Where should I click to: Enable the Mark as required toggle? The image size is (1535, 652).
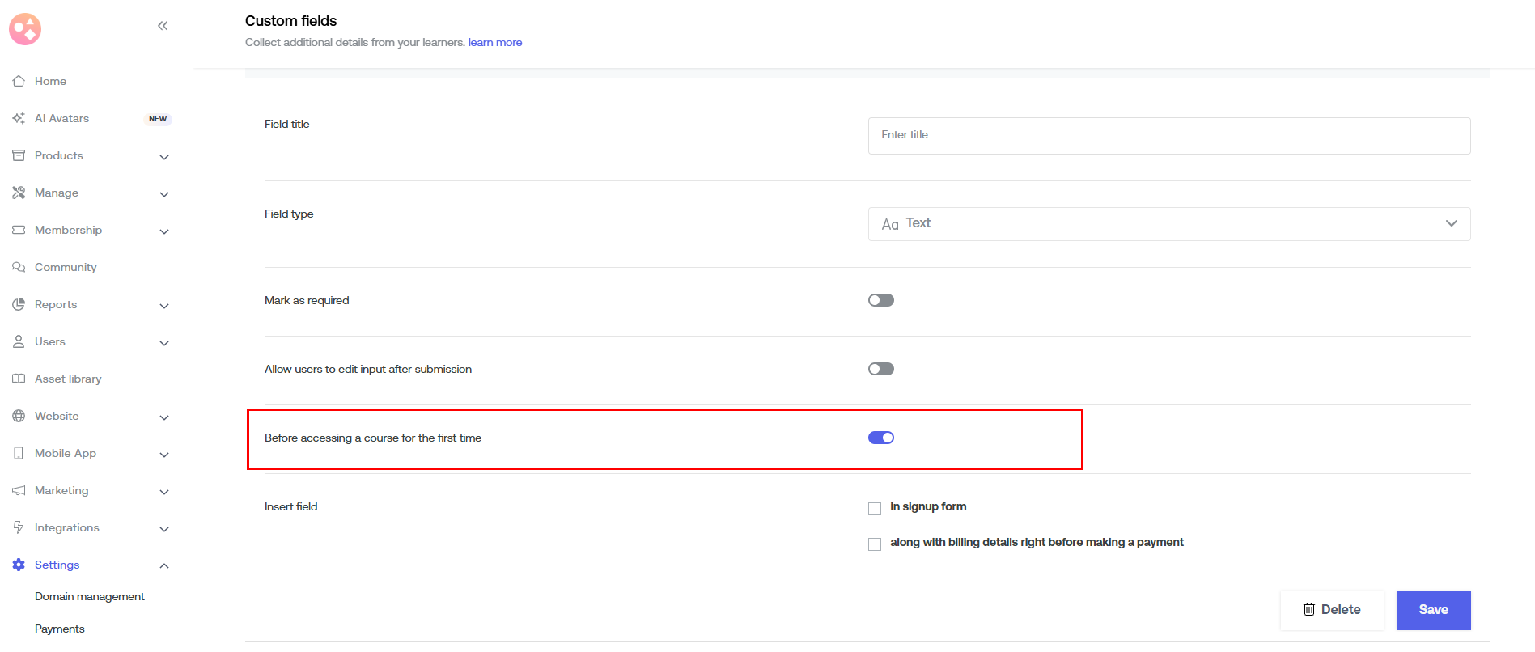880,300
